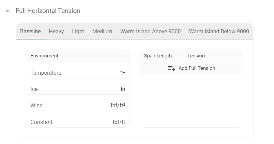Click the °F unit on the Temperature row
This screenshot has height=144, width=274.
point(122,73)
